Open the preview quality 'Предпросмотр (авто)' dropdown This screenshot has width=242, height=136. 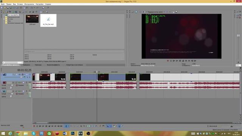point(164,12)
